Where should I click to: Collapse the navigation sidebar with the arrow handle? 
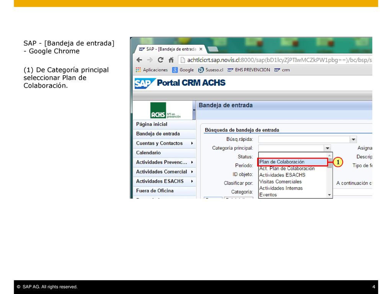194,110
